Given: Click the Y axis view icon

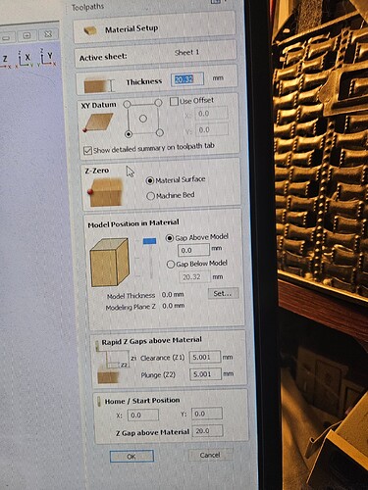Looking at the screenshot, I should [x=47, y=58].
